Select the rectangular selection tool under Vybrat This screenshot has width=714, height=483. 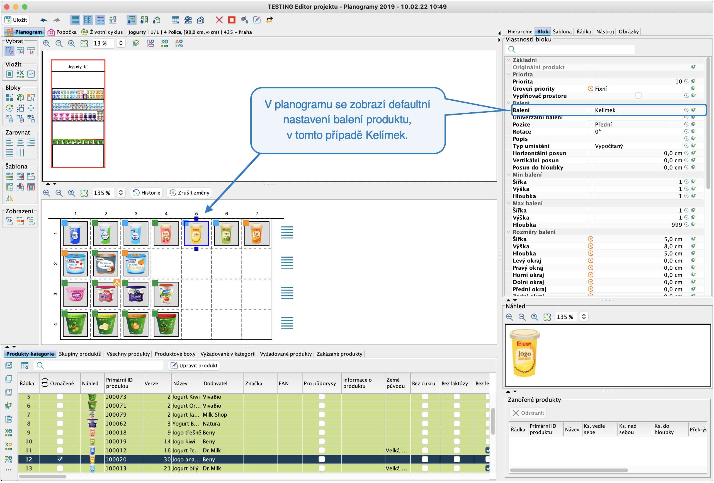click(x=9, y=51)
